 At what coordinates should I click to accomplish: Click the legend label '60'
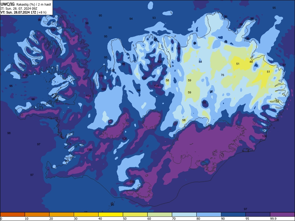click(149, 219)
